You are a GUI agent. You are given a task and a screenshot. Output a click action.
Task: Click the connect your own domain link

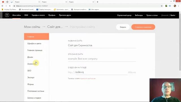click(x=88, y=78)
